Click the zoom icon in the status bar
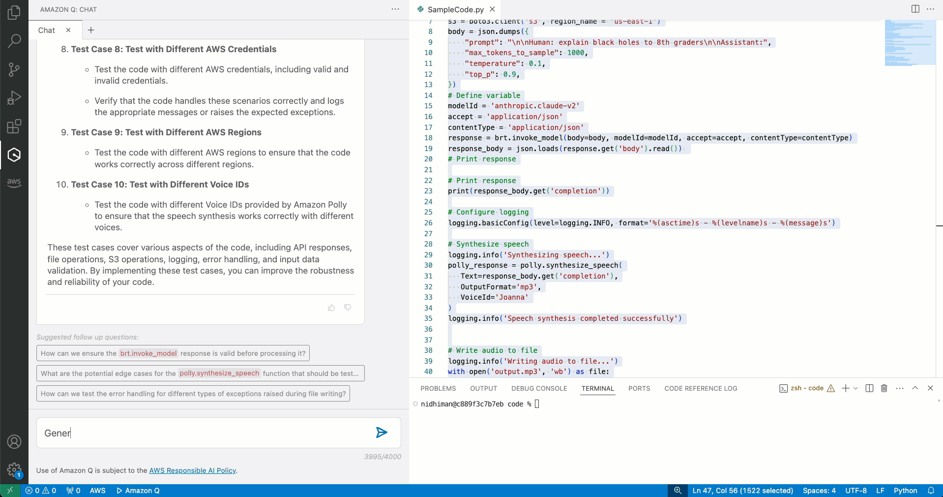Viewport: 943px width, 497px height. pyautogui.click(x=678, y=491)
